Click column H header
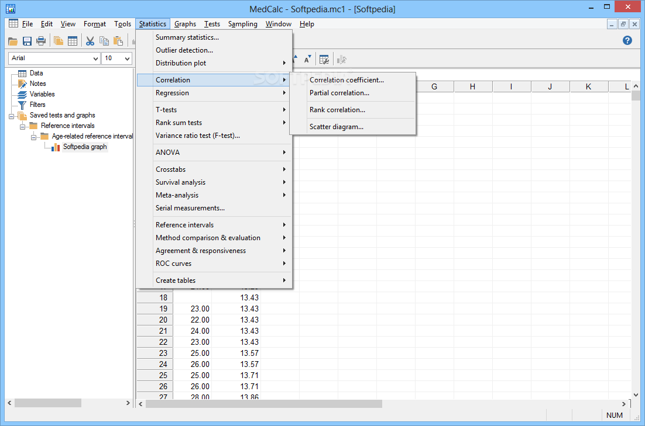Image resolution: width=645 pixels, height=426 pixels. coord(473,86)
